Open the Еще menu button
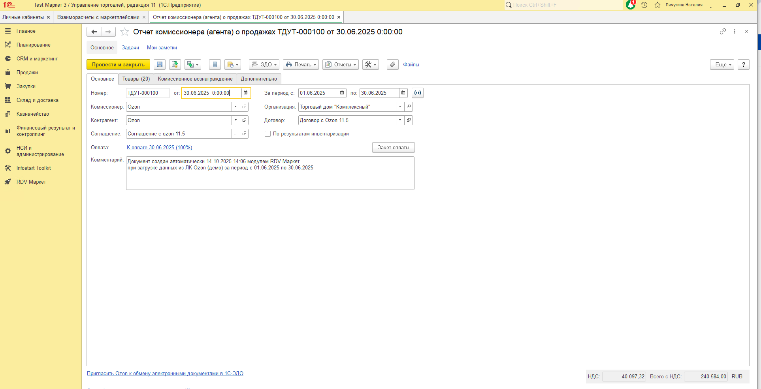This screenshot has height=389, width=761. (722, 64)
